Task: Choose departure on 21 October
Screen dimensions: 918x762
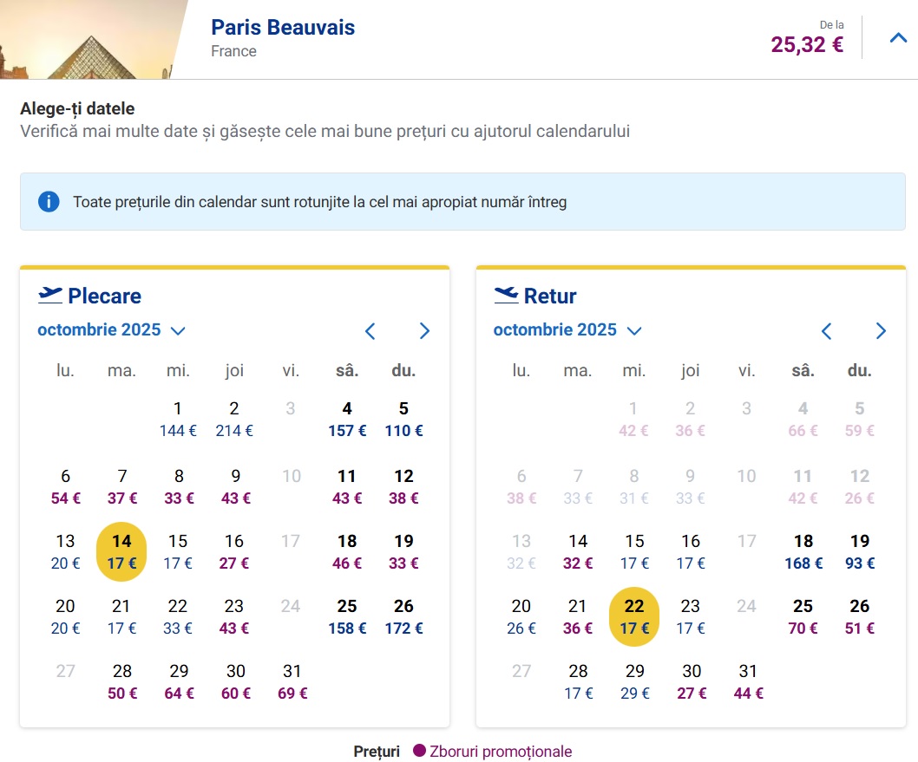Action: click(121, 616)
